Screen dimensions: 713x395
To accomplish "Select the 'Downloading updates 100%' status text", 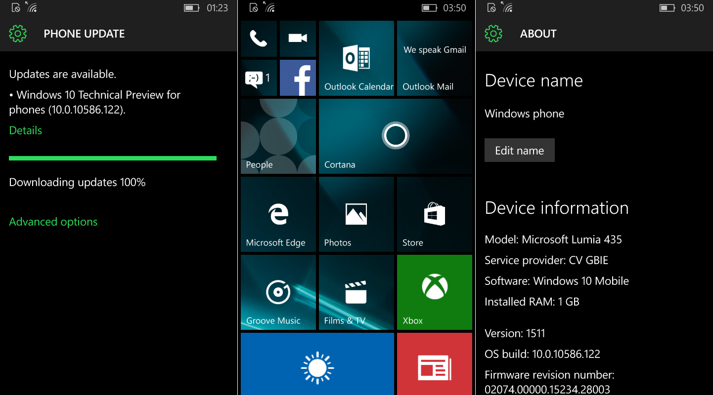I will 78,183.
